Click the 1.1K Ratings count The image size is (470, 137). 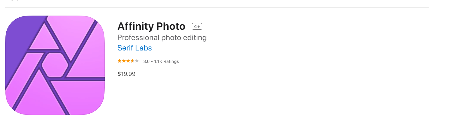click(166, 61)
